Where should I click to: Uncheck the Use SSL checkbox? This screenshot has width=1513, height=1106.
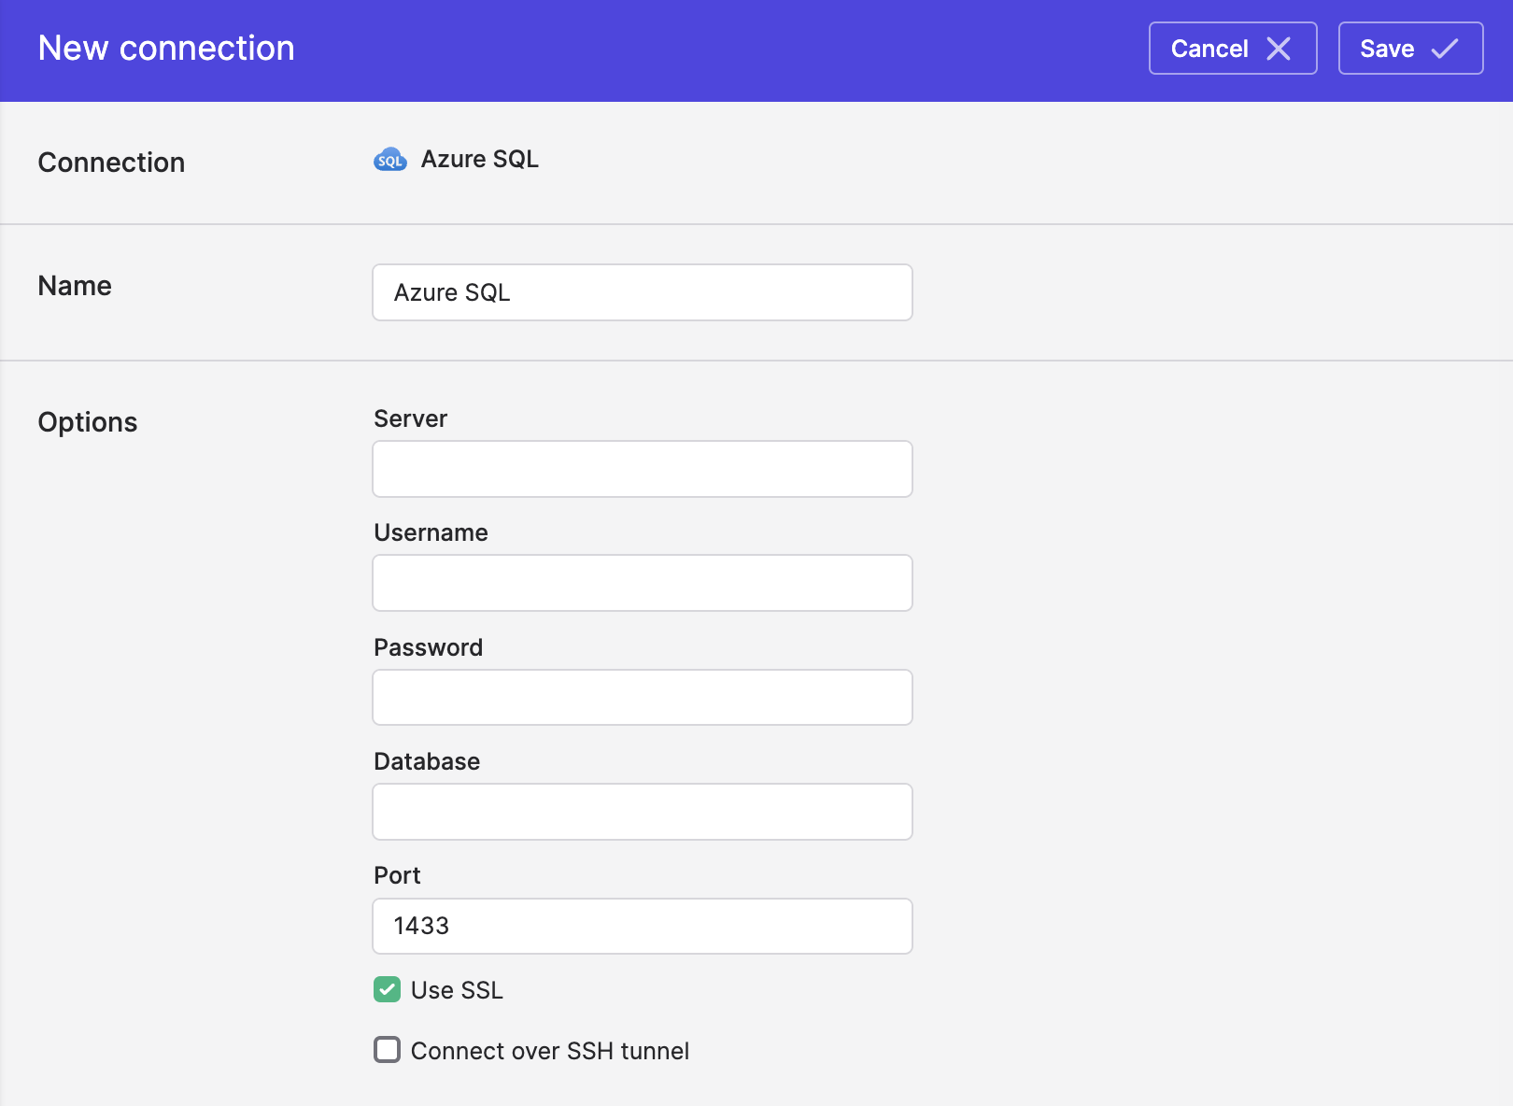387,989
